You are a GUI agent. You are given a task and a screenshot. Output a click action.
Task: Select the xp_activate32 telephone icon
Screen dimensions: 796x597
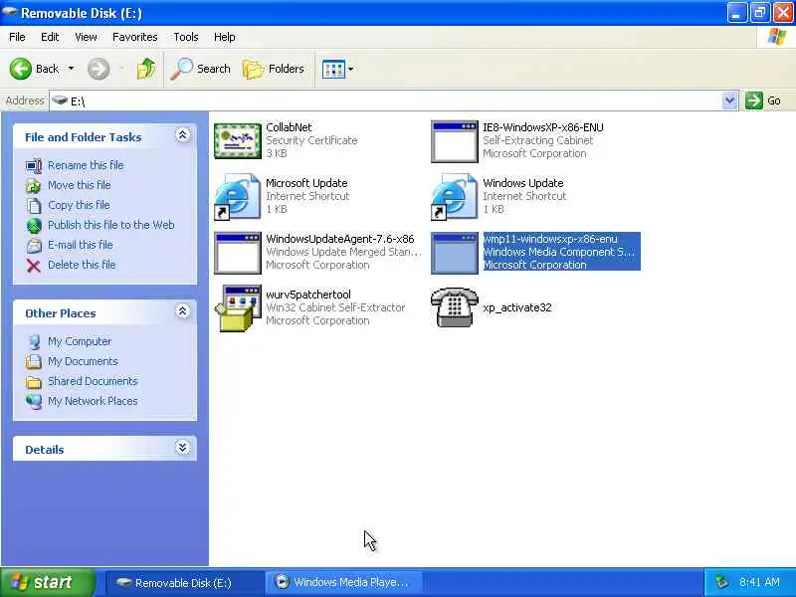pyautogui.click(x=455, y=307)
